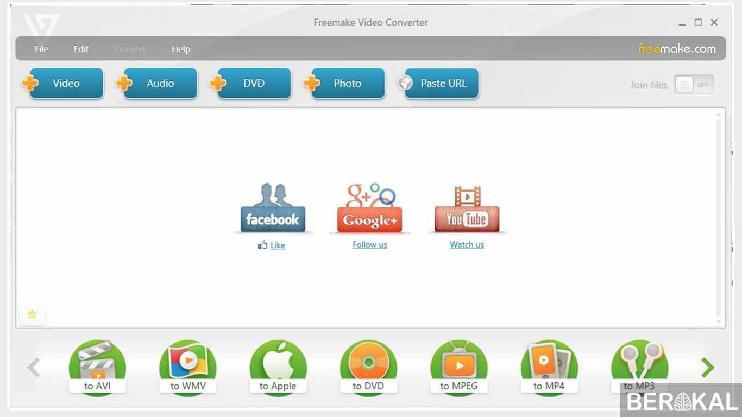The width and height of the screenshot is (742, 417).
Task: Select the to MPEG format icon
Action: (x=459, y=368)
